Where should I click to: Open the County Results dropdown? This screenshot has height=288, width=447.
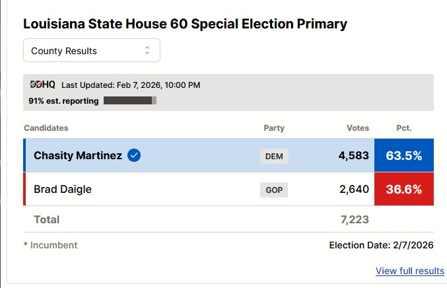point(91,51)
